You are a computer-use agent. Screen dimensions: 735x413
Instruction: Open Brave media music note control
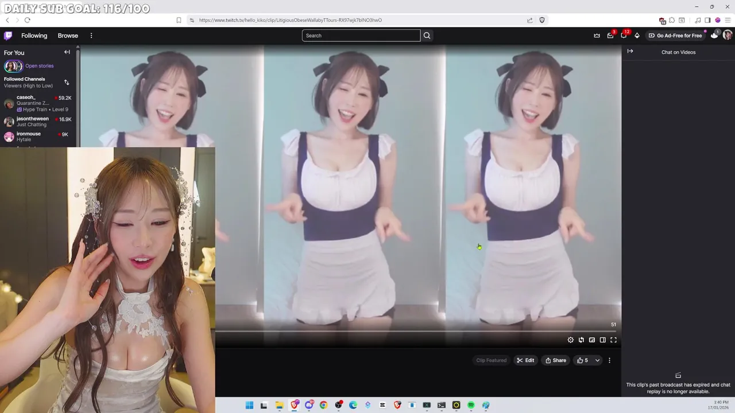[698, 20]
